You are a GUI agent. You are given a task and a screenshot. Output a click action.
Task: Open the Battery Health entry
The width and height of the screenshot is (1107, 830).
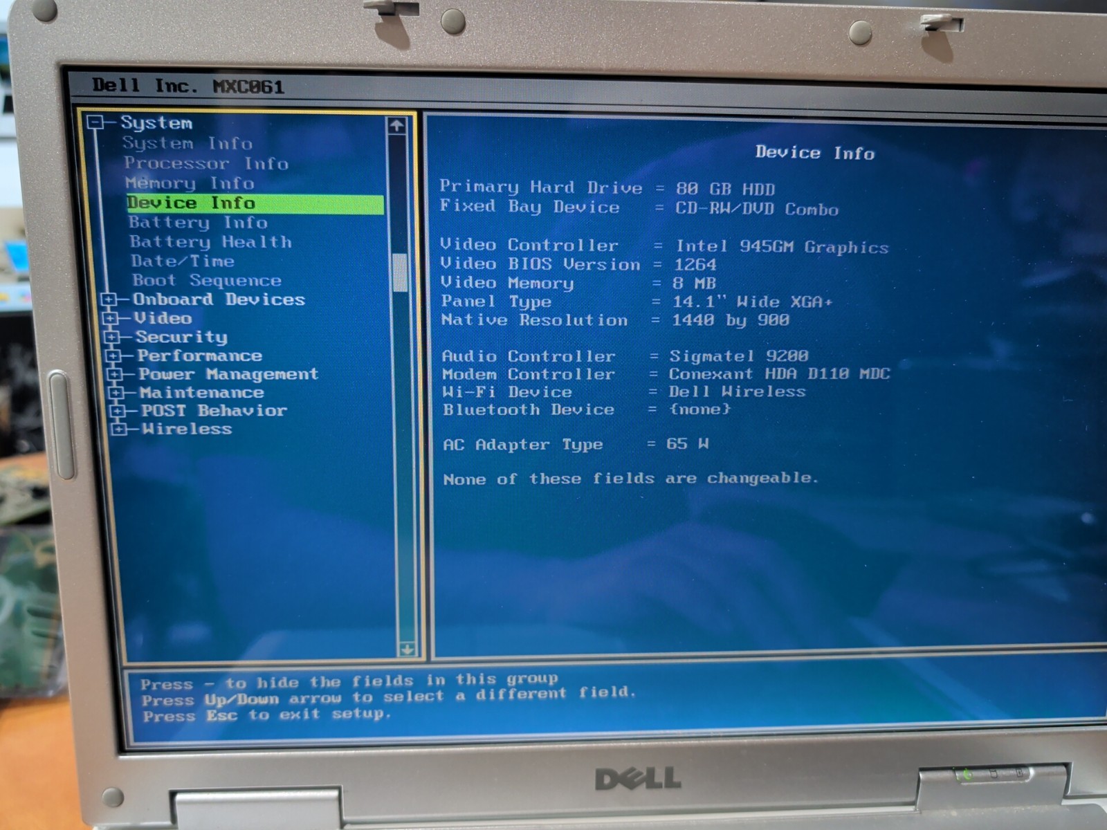211,242
